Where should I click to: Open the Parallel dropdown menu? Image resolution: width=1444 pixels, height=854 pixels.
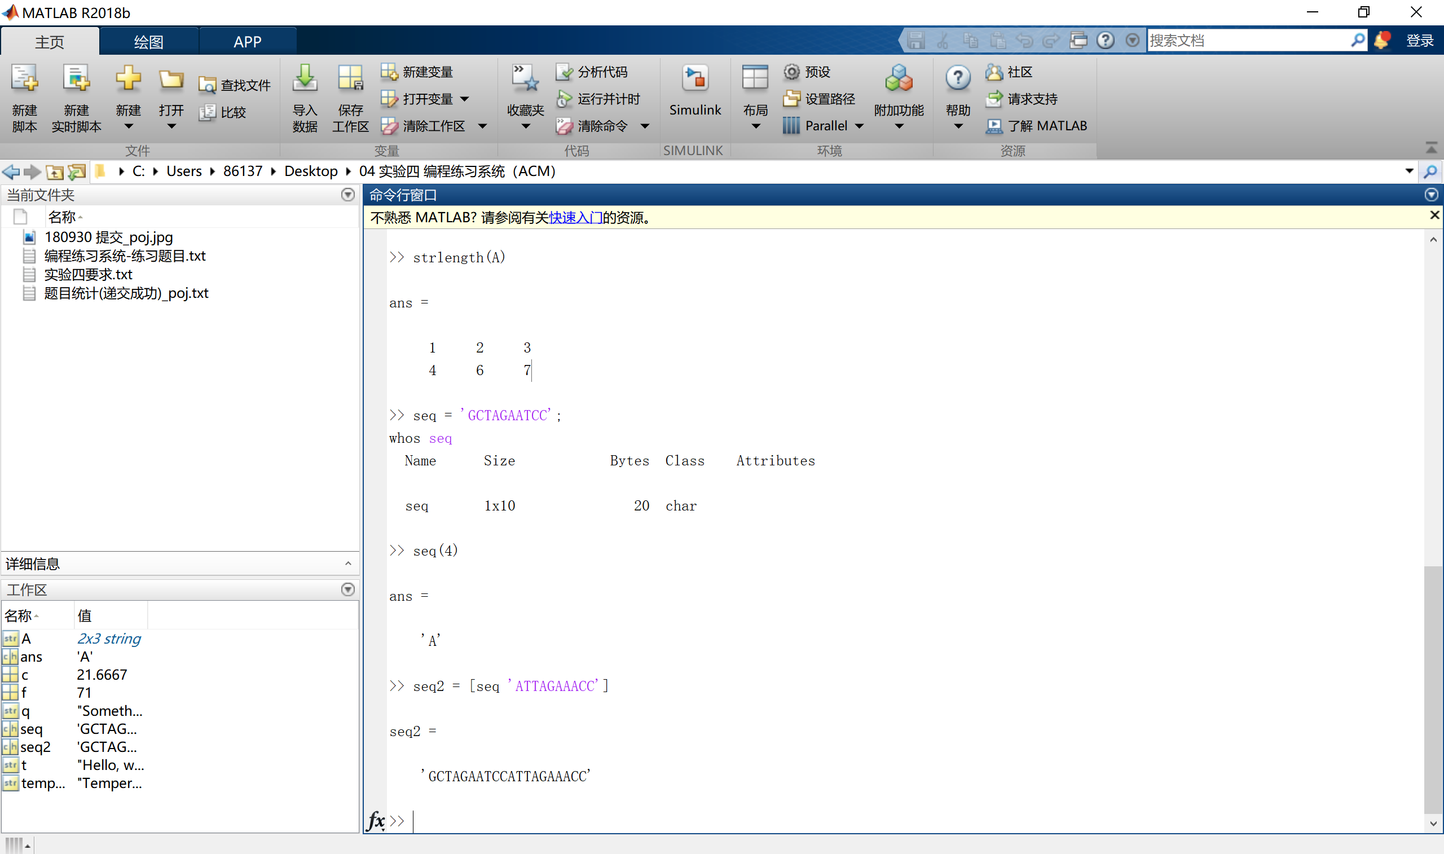(860, 125)
